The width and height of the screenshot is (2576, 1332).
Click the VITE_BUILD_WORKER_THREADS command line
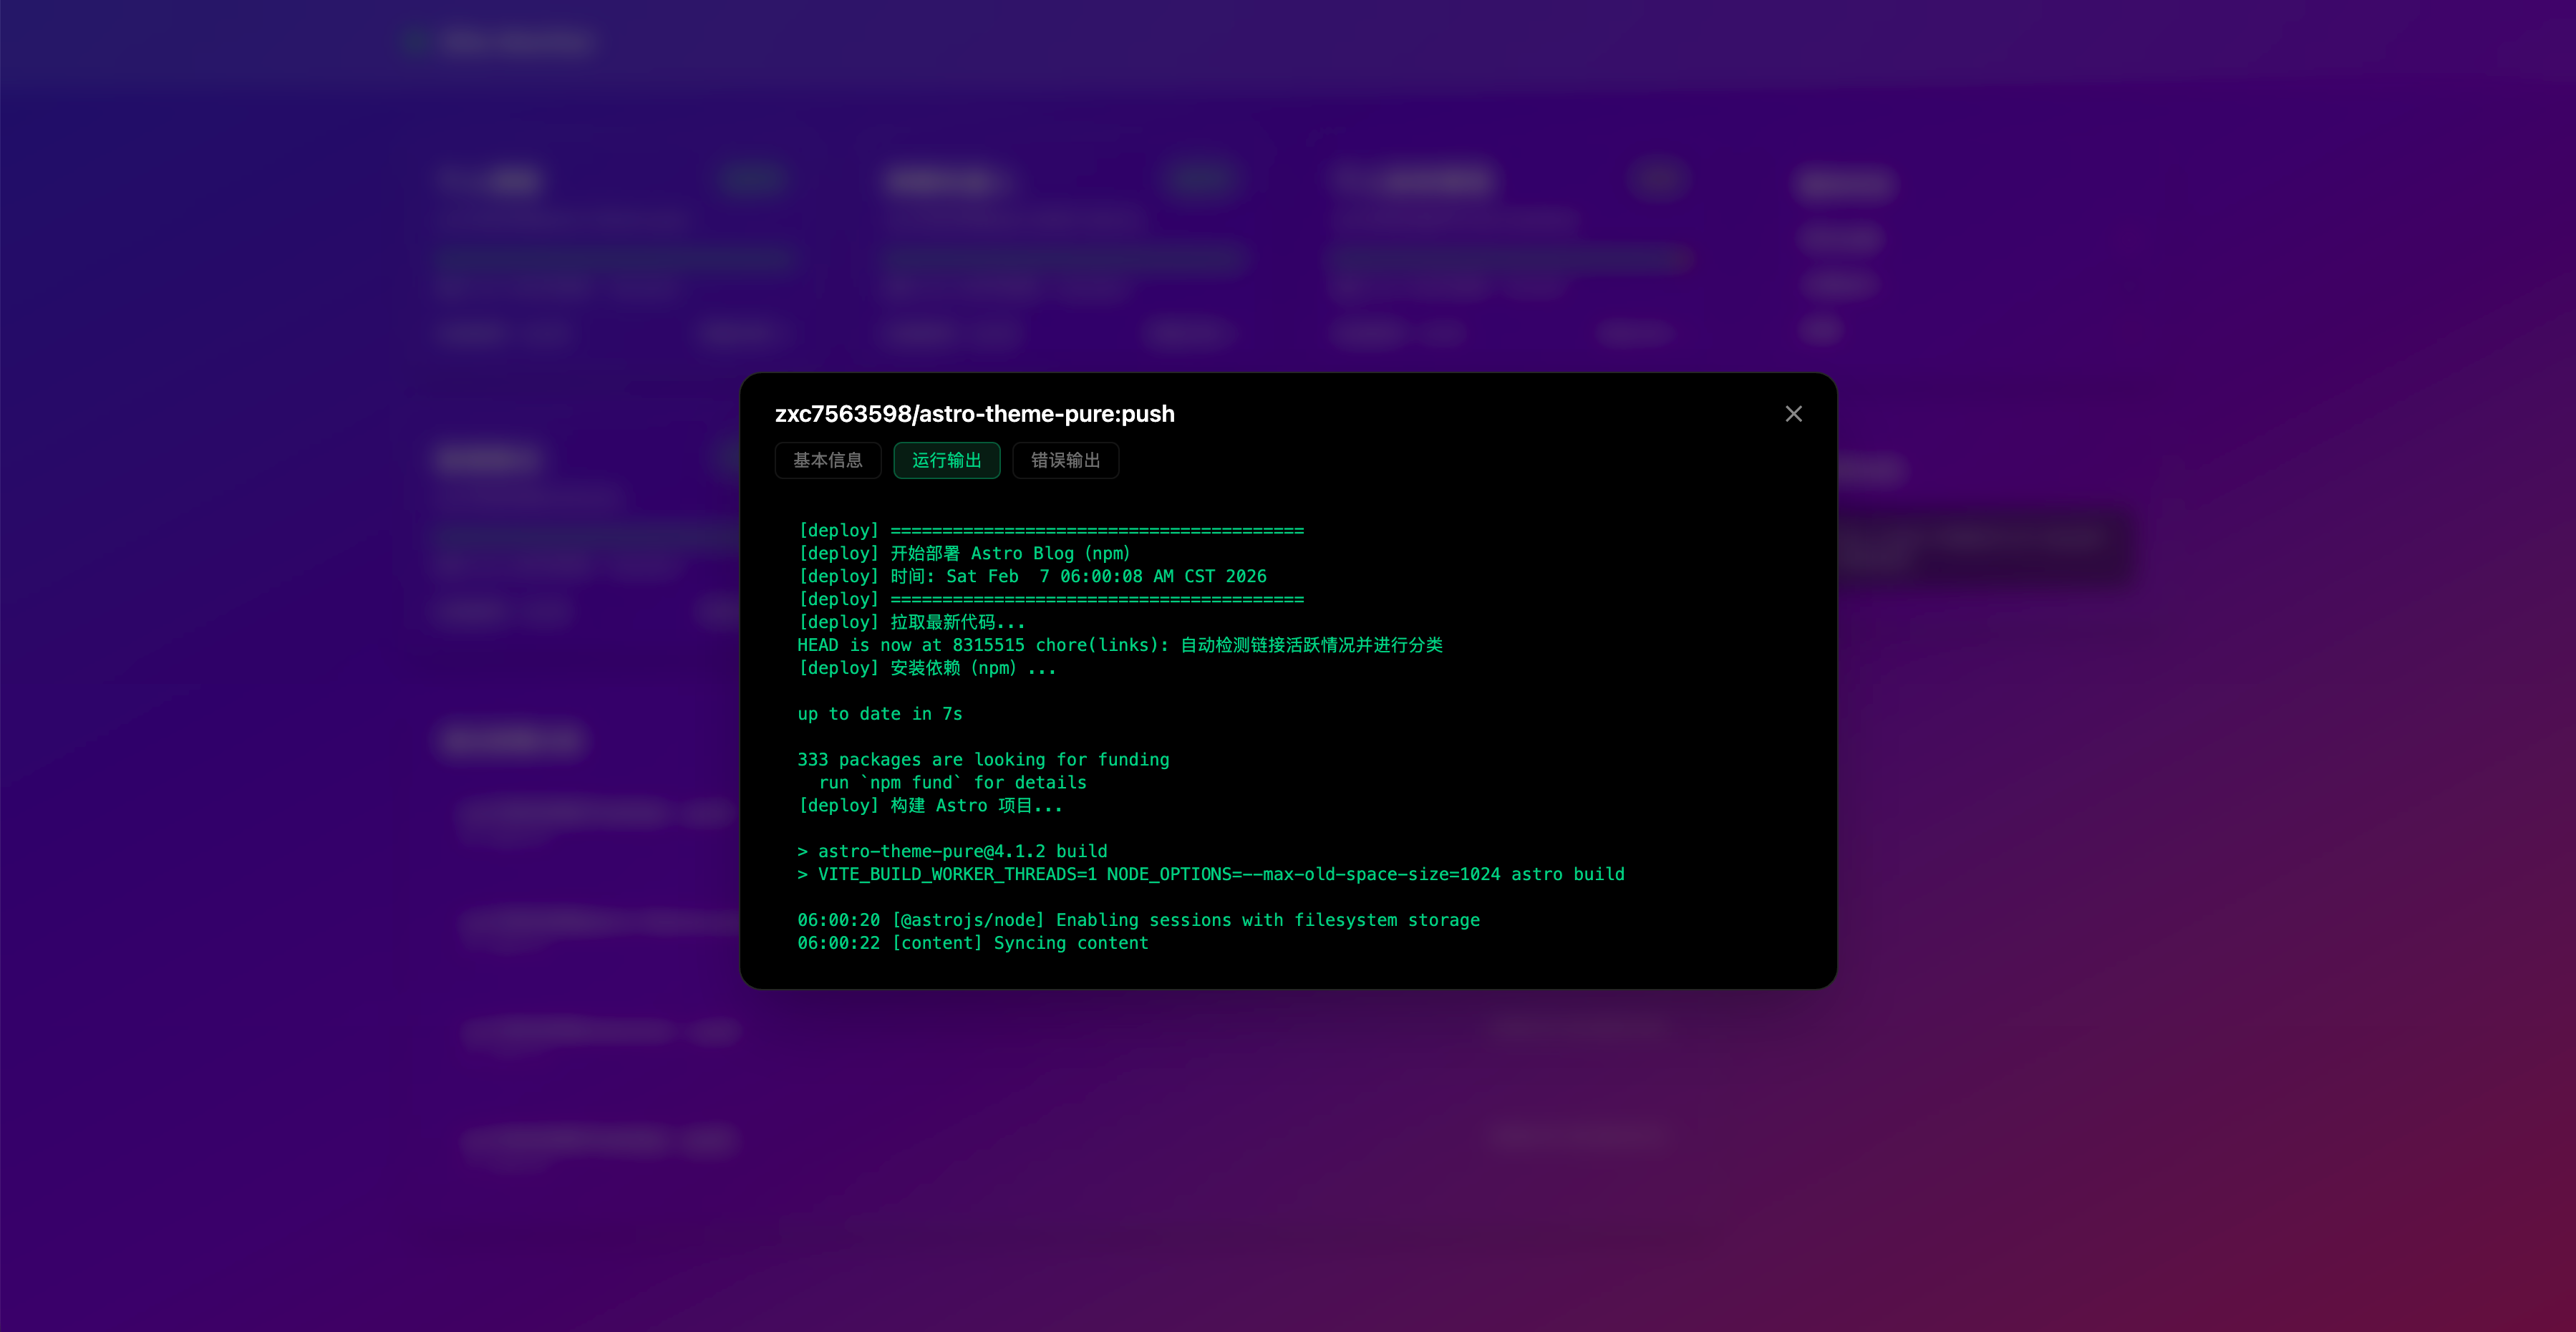(x=1210, y=874)
